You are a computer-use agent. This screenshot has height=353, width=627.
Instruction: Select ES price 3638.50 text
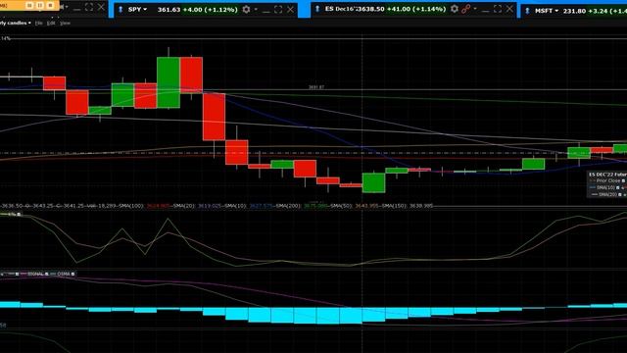pyautogui.click(x=370, y=9)
